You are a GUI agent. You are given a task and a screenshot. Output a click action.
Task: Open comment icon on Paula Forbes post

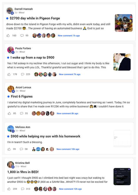23,74
